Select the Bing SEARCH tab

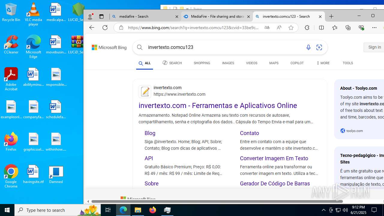click(172, 63)
